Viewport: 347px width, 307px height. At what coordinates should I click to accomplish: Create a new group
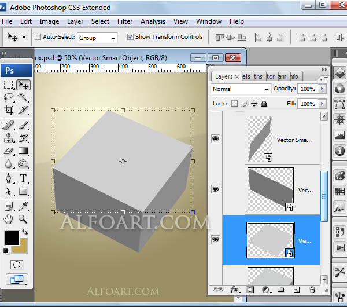tap(281, 290)
